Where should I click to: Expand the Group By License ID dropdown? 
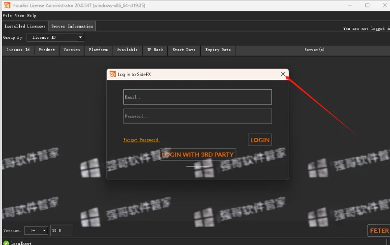55,37
